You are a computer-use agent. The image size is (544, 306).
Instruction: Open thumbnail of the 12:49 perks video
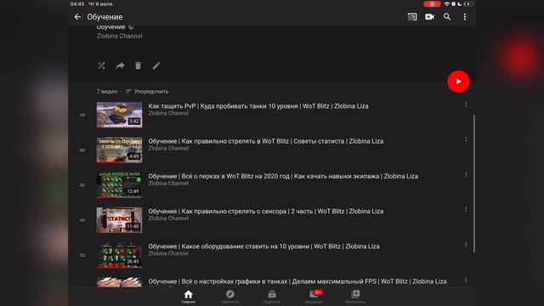click(x=119, y=185)
